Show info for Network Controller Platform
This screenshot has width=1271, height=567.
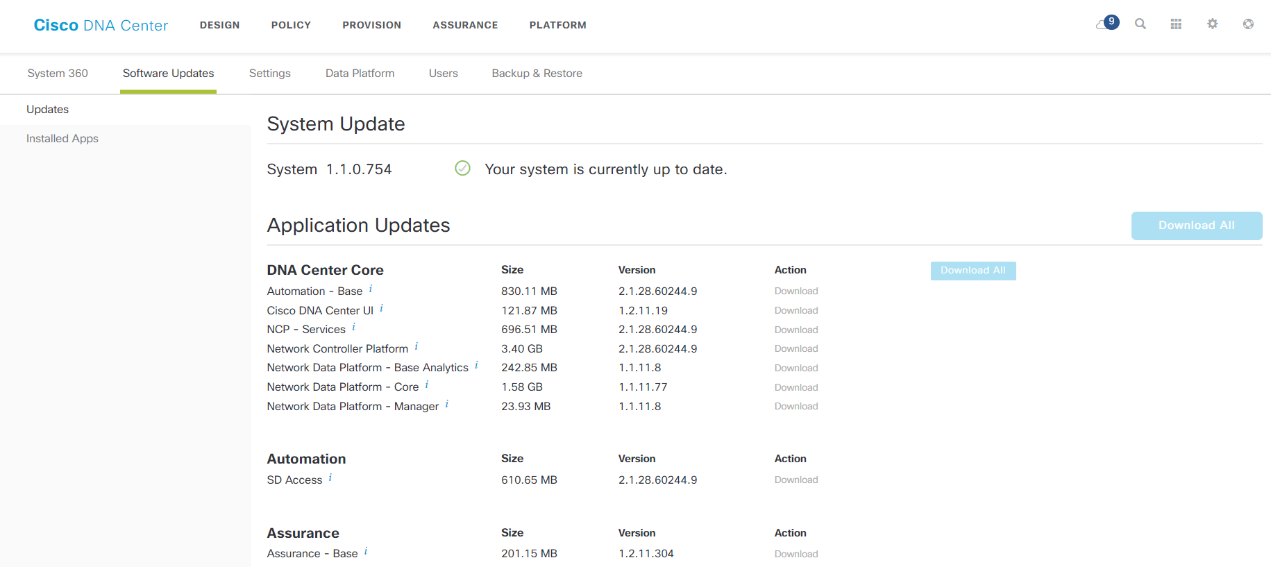[416, 346]
